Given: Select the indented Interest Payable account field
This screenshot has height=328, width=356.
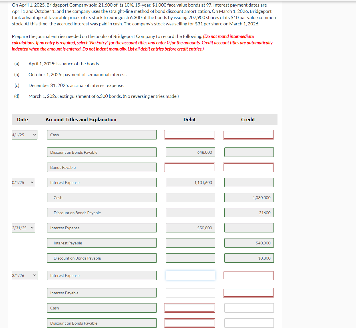Looking at the screenshot, I should coord(102,243).
